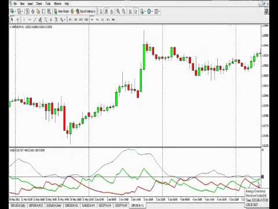Zoom out of the chart

123,12
